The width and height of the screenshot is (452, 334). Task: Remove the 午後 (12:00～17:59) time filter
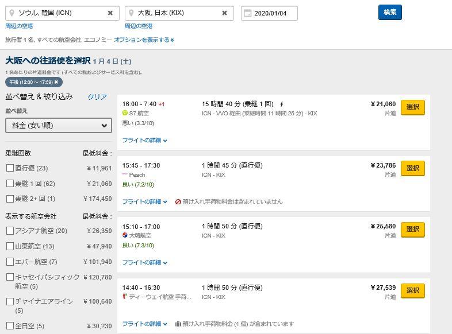56,82
